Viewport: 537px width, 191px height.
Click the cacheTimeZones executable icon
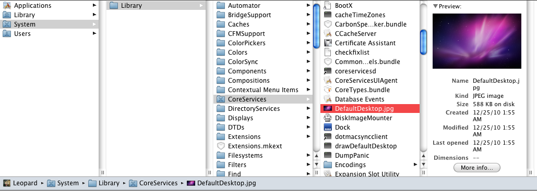pyautogui.click(x=328, y=15)
